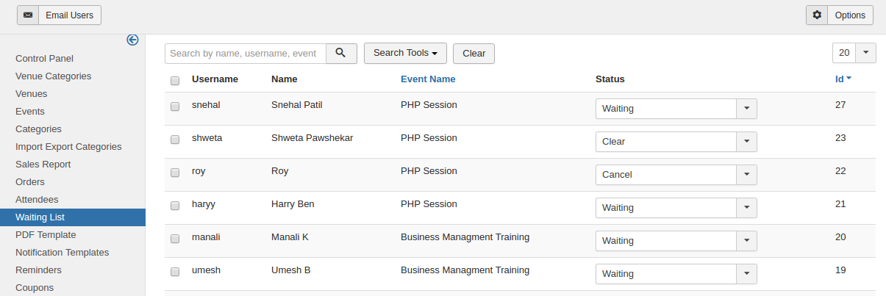This screenshot has width=886, height=296.
Task: Open the Search Tools dropdown
Action: (x=405, y=54)
